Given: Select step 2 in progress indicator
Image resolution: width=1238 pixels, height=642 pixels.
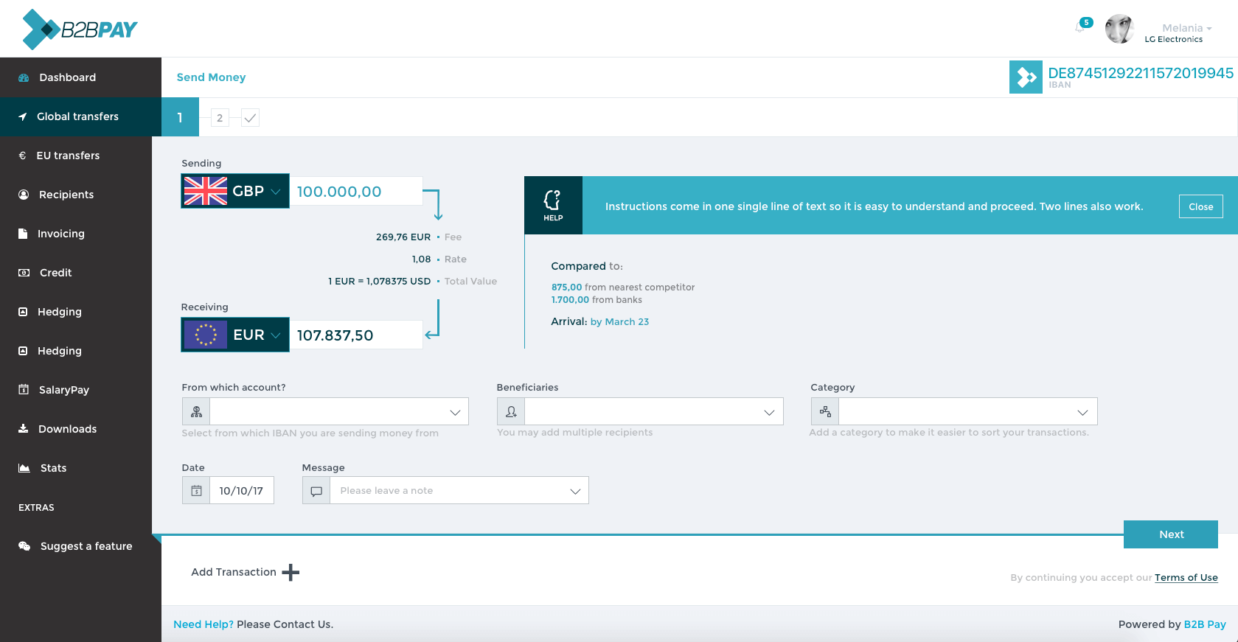Looking at the screenshot, I should point(220,118).
